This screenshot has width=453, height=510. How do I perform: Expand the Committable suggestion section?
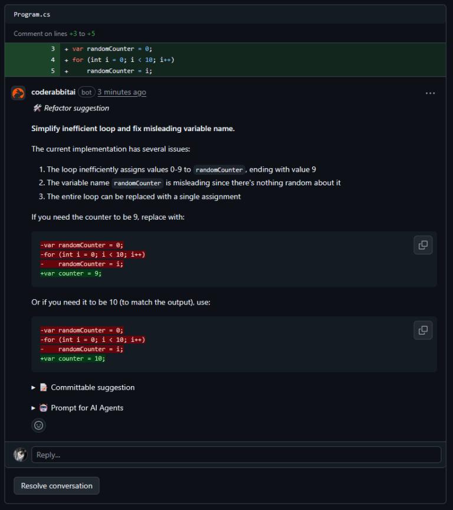(33, 387)
